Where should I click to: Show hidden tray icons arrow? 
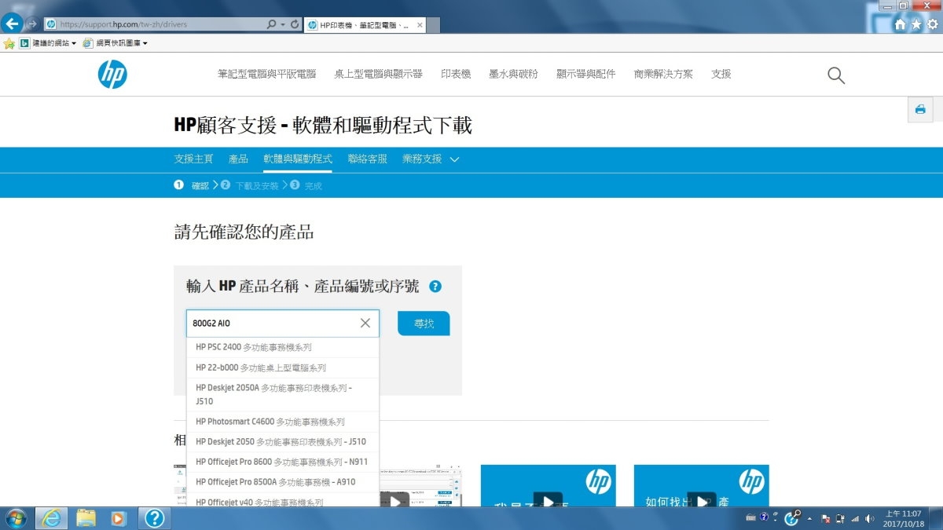point(809,519)
